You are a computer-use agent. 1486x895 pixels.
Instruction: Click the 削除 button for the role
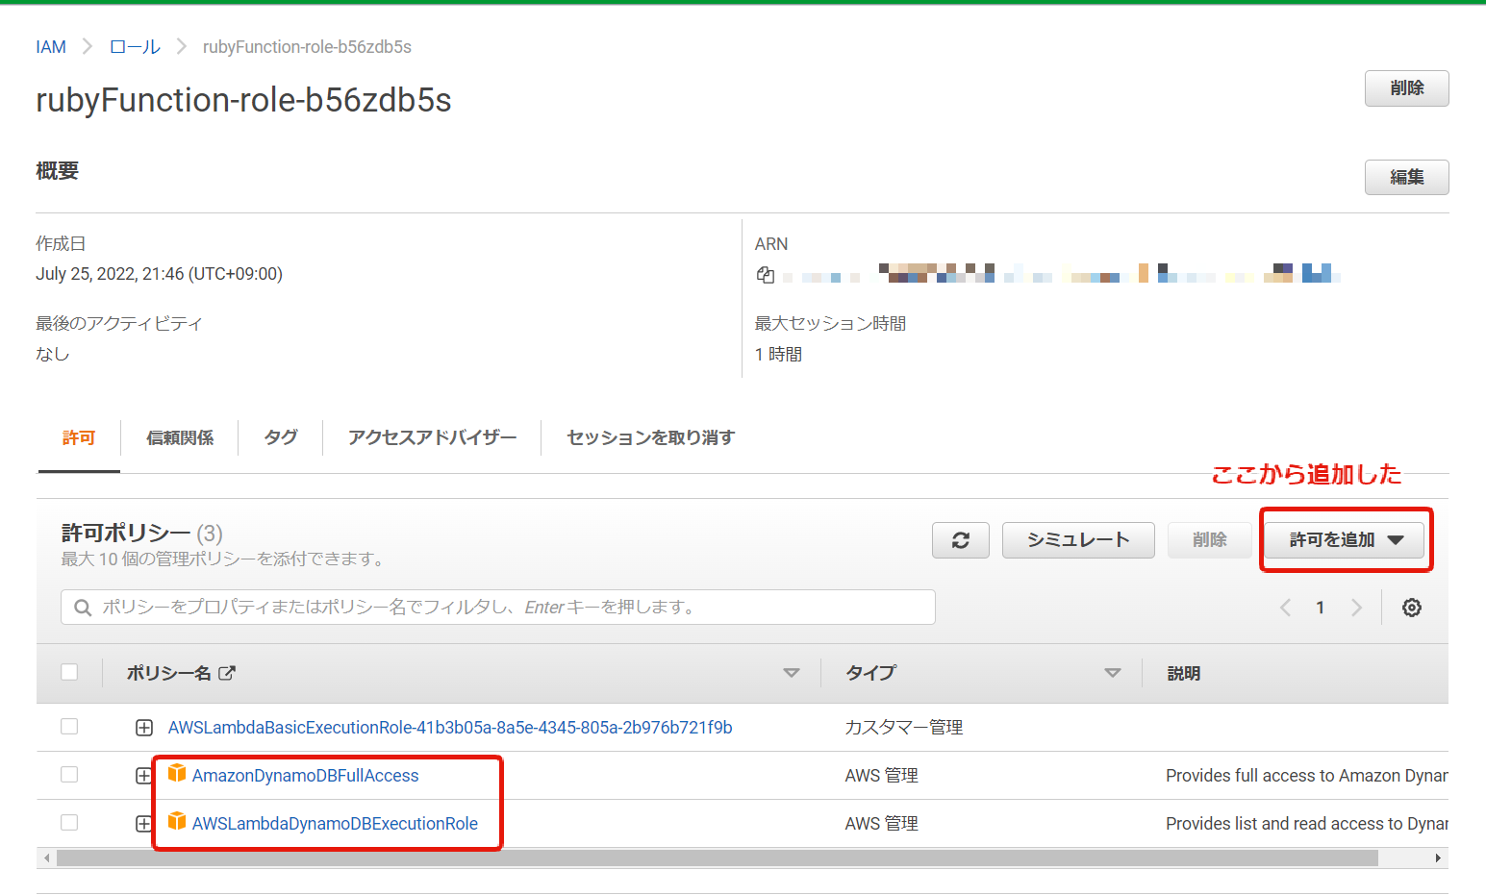(x=1407, y=88)
